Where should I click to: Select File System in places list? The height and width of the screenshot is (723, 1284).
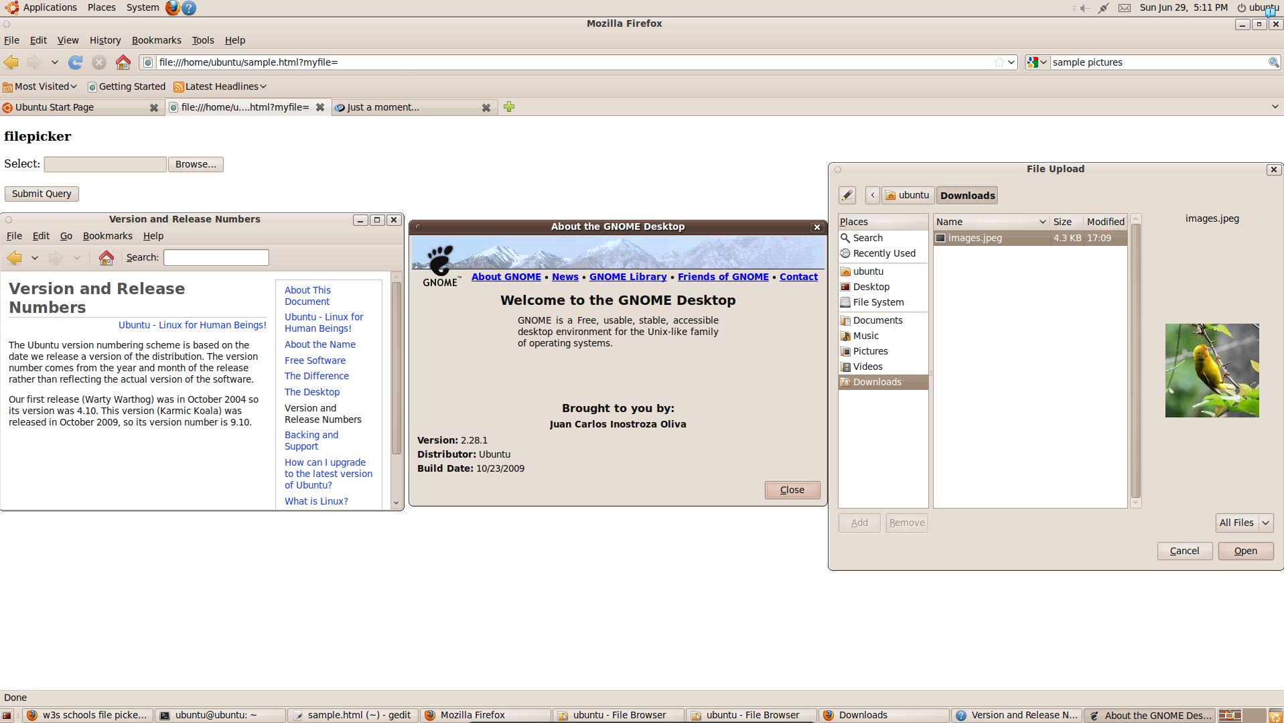click(x=883, y=302)
